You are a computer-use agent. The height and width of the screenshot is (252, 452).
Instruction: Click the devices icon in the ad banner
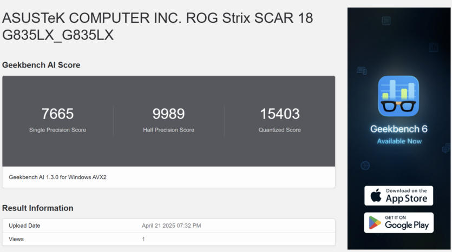362,70
